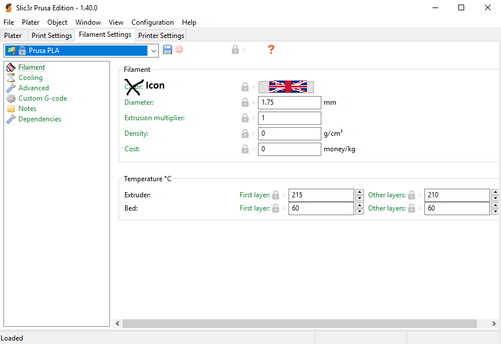The width and height of the screenshot is (501, 344).
Task: Click the orange question mark help icon
Action: click(x=271, y=49)
